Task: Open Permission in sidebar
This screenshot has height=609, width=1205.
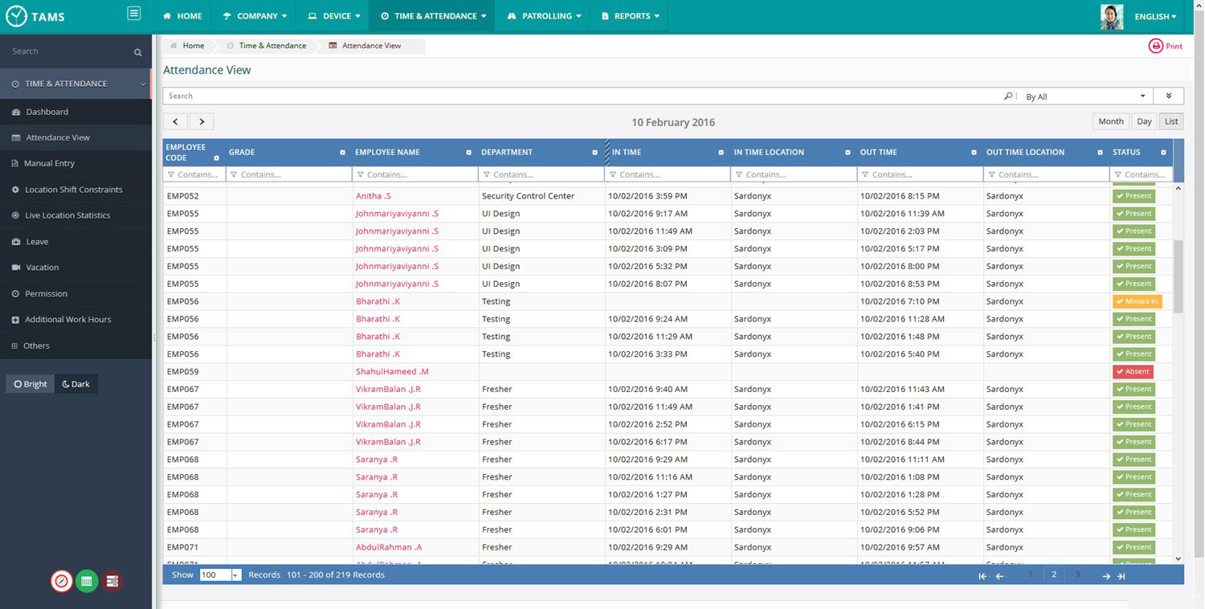Action: [76, 293]
